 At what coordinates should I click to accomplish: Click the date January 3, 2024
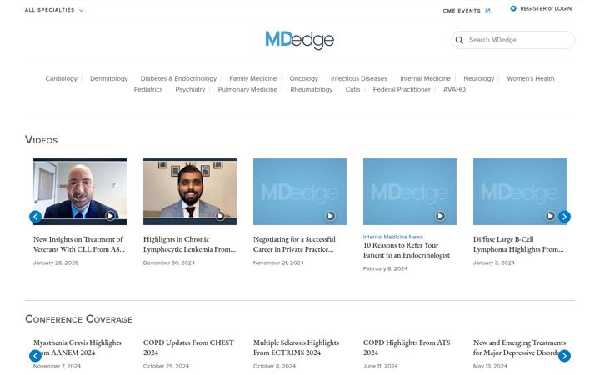pyautogui.click(x=493, y=262)
